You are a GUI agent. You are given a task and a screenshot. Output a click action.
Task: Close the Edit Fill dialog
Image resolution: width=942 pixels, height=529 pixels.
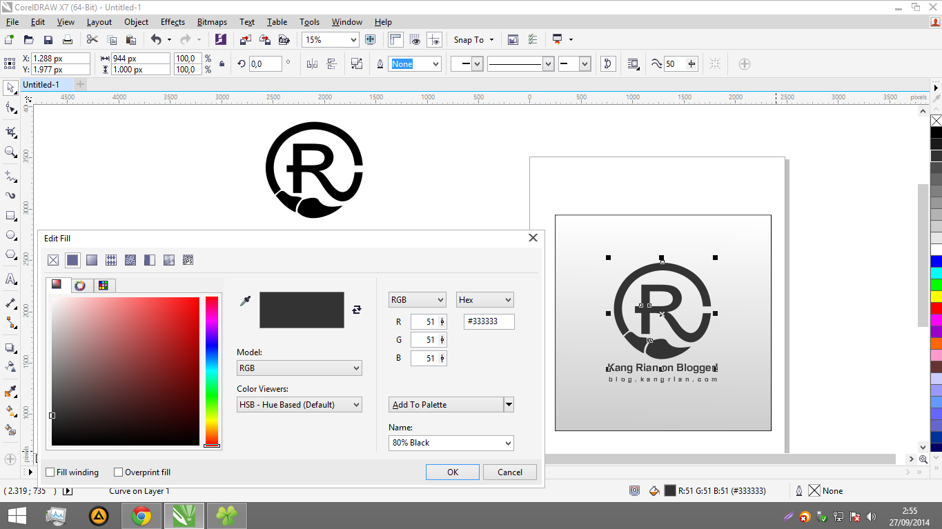click(533, 238)
